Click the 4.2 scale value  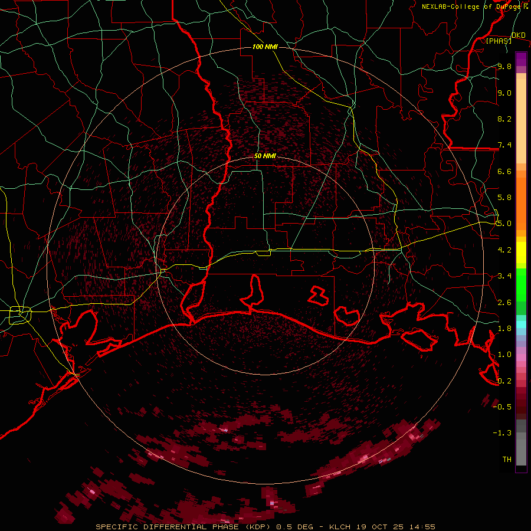point(504,250)
